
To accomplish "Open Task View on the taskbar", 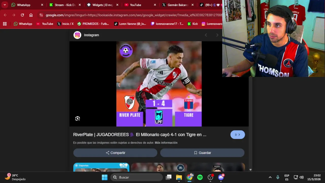I will tap(169, 177).
